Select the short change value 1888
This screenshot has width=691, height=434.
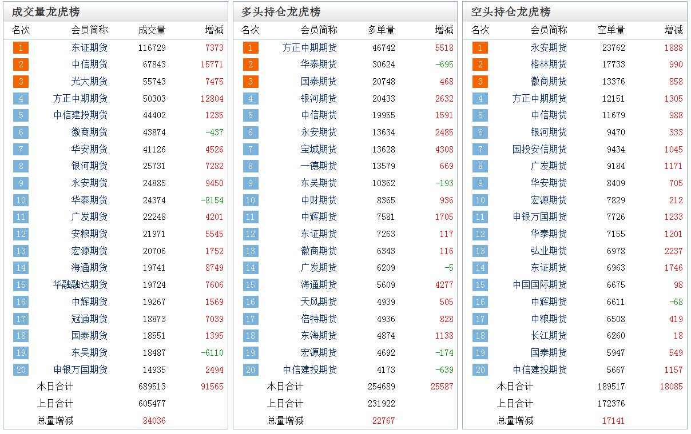click(x=674, y=48)
